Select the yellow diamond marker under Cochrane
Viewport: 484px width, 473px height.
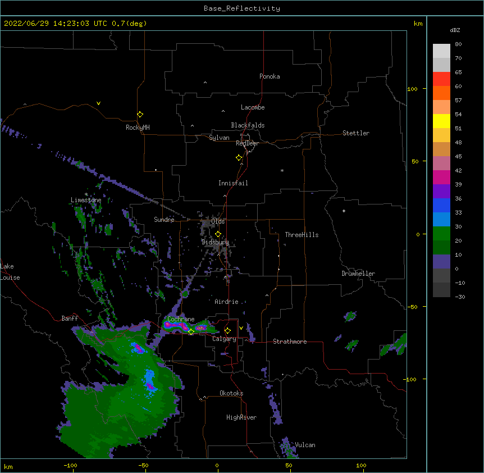(191, 331)
